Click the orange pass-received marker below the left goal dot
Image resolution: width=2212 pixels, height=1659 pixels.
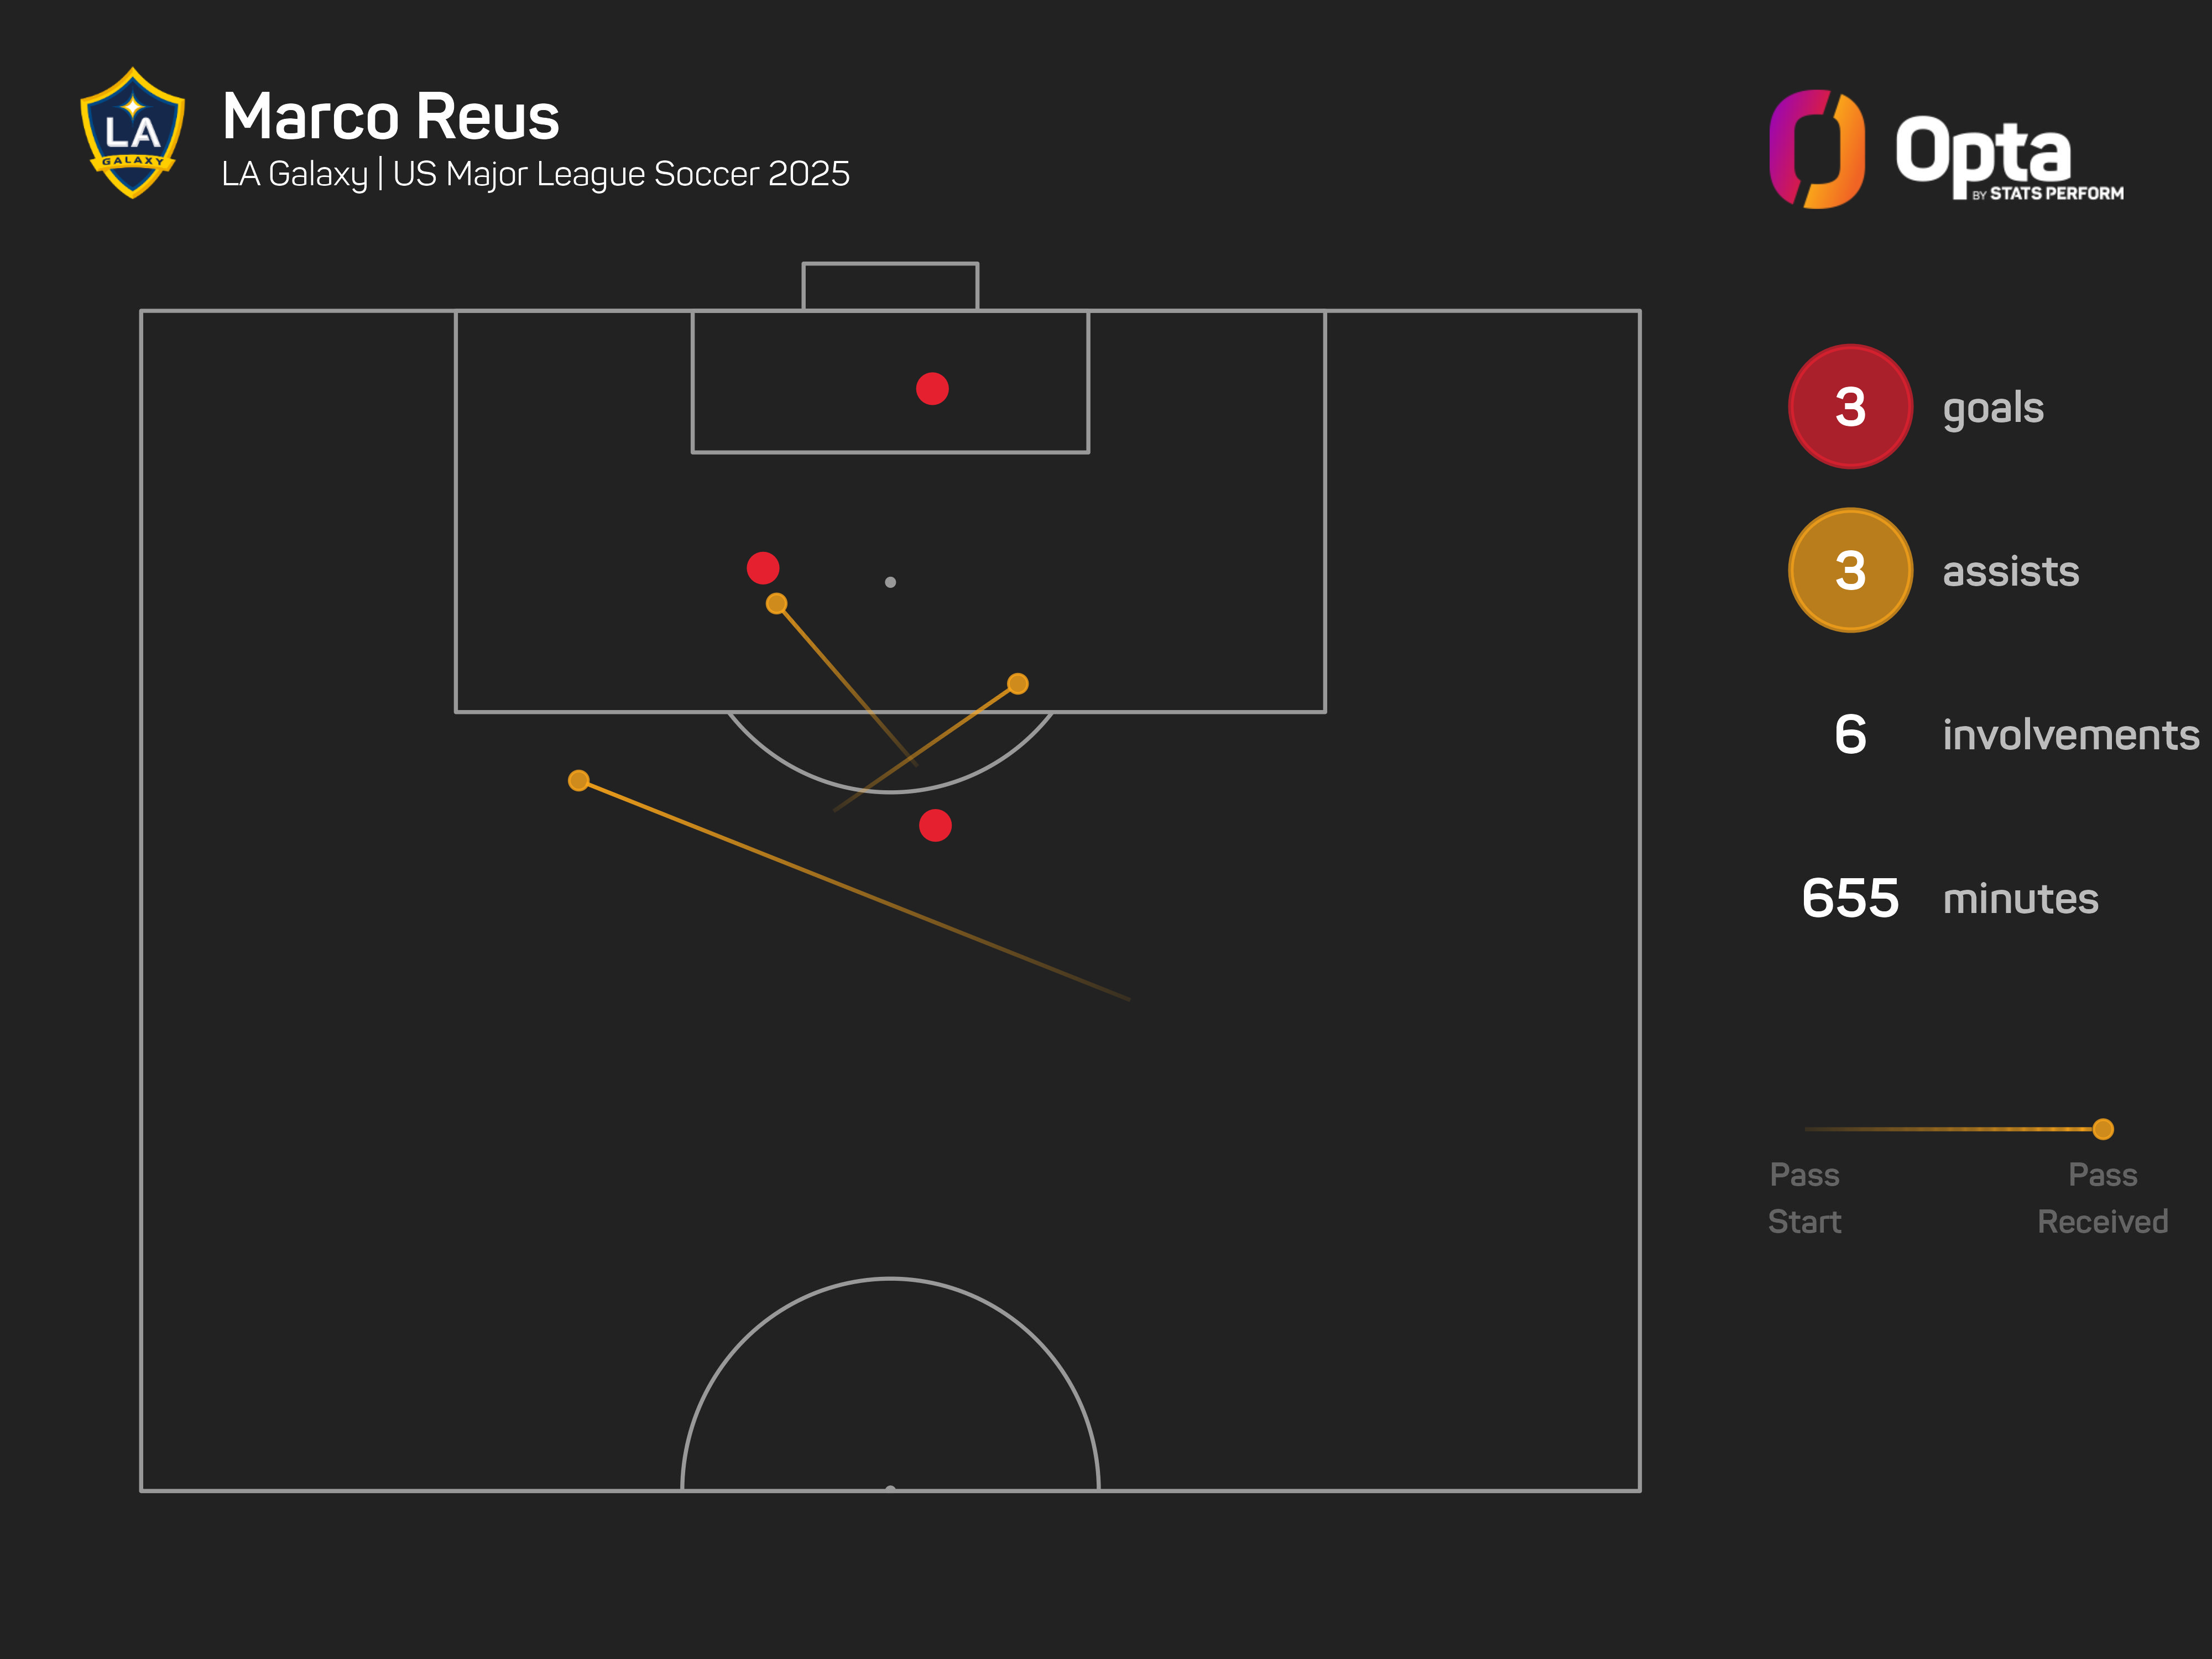pos(777,604)
